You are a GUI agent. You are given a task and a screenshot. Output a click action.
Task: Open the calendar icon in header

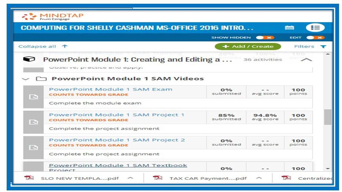tap(289, 28)
